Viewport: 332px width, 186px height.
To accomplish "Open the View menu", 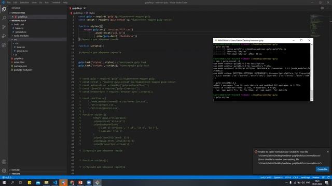I will pos(34,3).
